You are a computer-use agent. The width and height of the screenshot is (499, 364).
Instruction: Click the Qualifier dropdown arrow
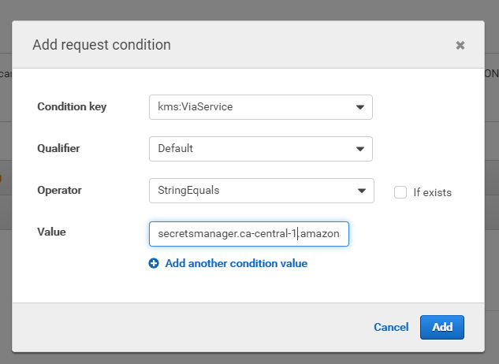pos(359,148)
